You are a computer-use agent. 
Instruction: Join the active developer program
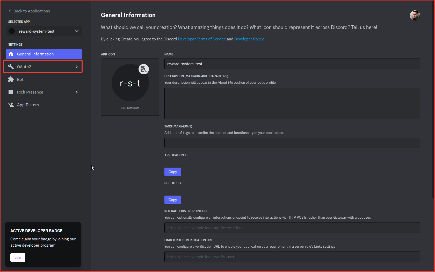(x=18, y=257)
